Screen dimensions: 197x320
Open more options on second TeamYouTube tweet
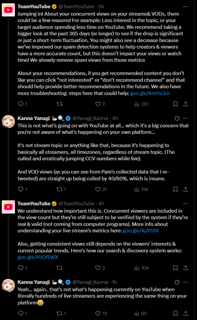[186, 204]
